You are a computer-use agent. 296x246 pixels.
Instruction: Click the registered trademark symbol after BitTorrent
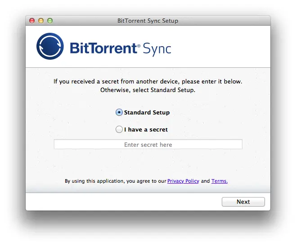139,46
